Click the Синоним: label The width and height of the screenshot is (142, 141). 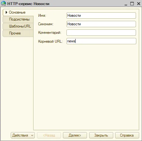[x=46, y=24]
